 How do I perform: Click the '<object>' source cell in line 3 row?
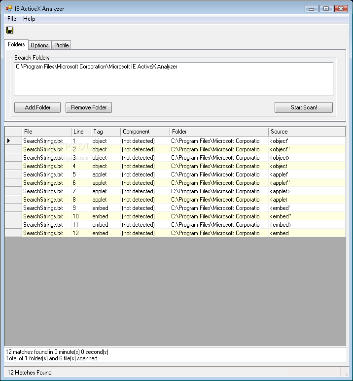point(307,158)
